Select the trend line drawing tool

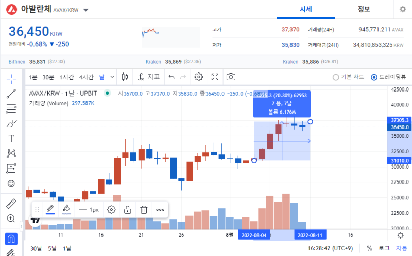[x=11, y=94]
